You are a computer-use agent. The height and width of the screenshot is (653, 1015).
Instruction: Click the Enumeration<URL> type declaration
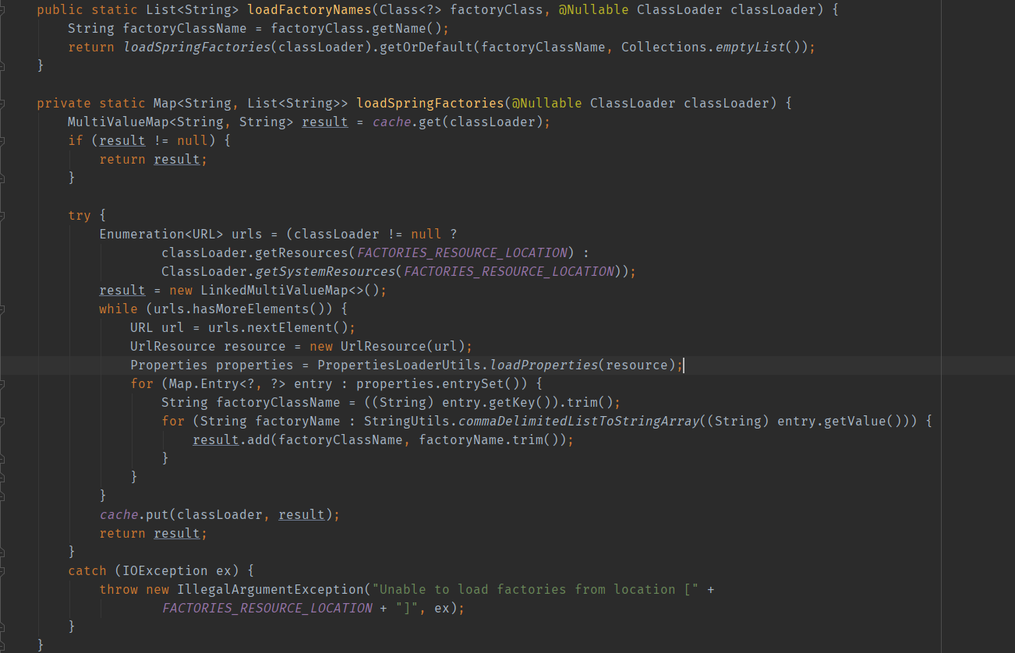click(x=161, y=234)
